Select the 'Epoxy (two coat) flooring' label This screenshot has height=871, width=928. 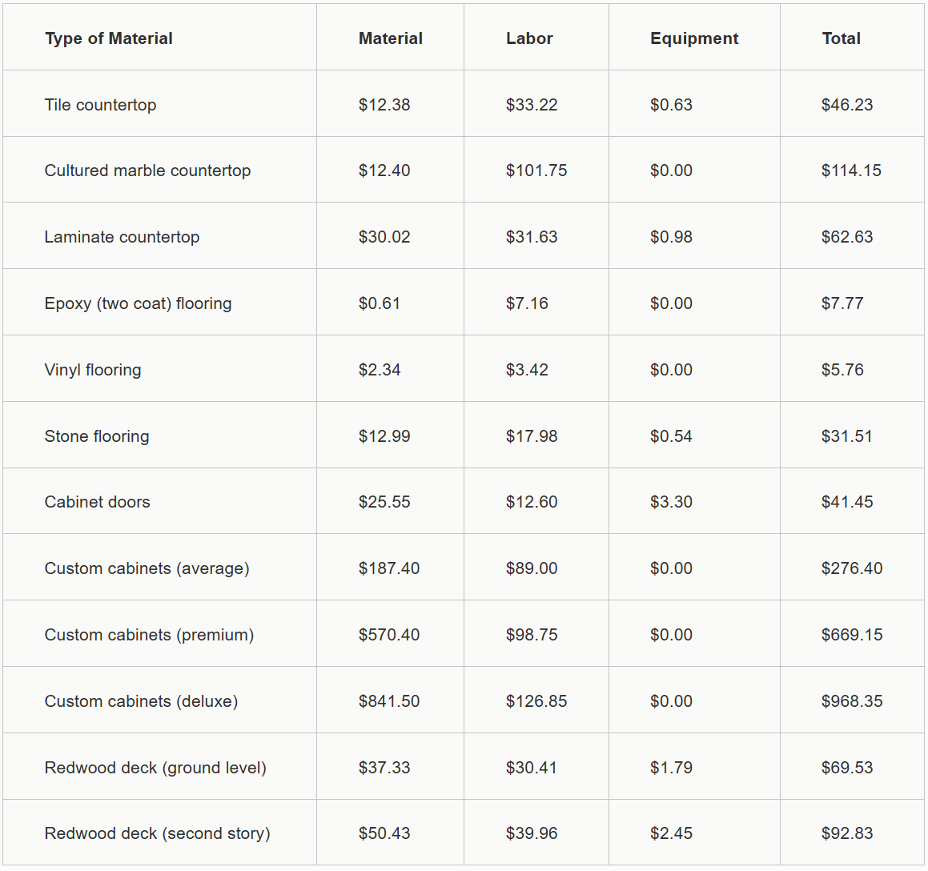(x=138, y=303)
